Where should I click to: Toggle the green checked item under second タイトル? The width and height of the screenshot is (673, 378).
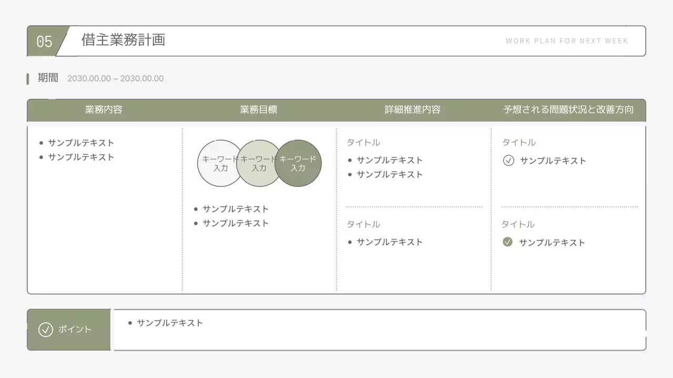[508, 242]
